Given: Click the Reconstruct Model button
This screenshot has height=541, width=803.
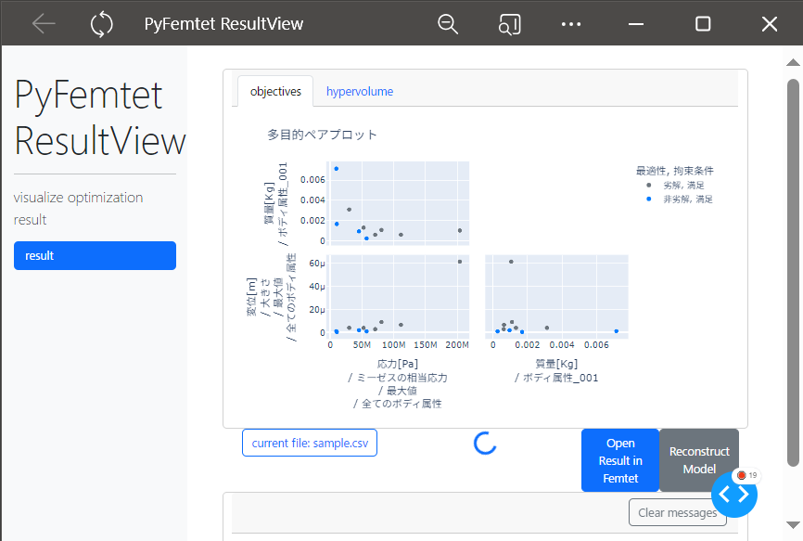Looking at the screenshot, I should (699, 460).
